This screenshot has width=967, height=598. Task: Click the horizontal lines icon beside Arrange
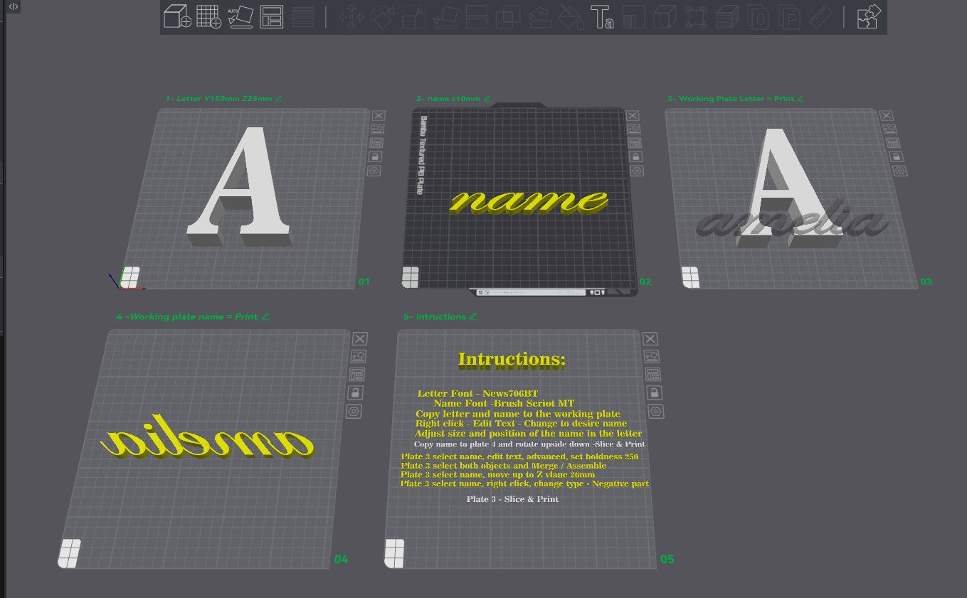pos(303,16)
